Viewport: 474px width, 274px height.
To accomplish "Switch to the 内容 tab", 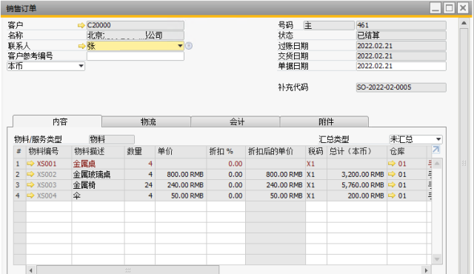I will (58, 121).
